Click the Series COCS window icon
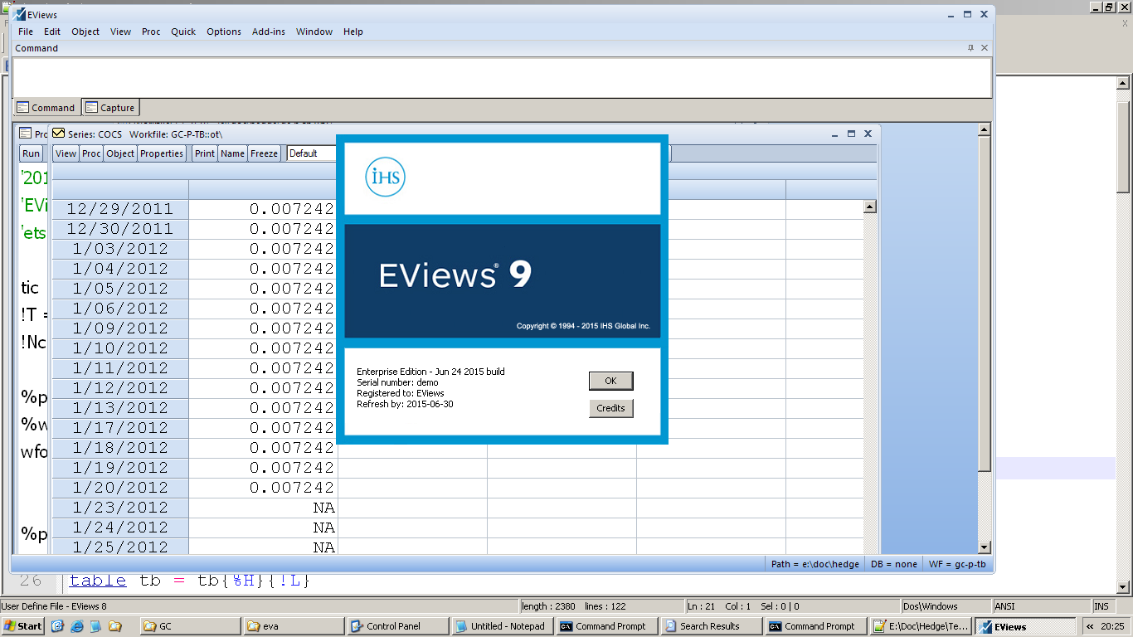 pyautogui.click(x=59, y=133)
